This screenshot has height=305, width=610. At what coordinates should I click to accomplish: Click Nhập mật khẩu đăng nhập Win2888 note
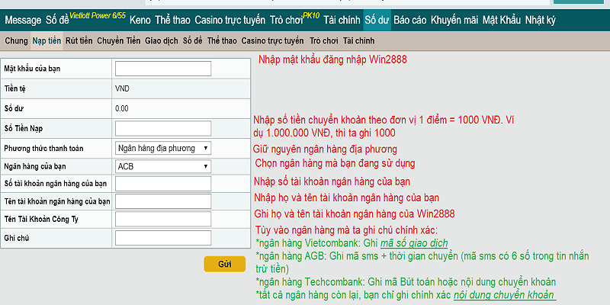[333, 60]
